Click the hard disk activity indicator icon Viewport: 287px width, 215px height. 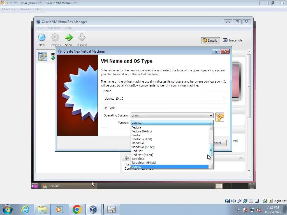[x=227, y=201]
